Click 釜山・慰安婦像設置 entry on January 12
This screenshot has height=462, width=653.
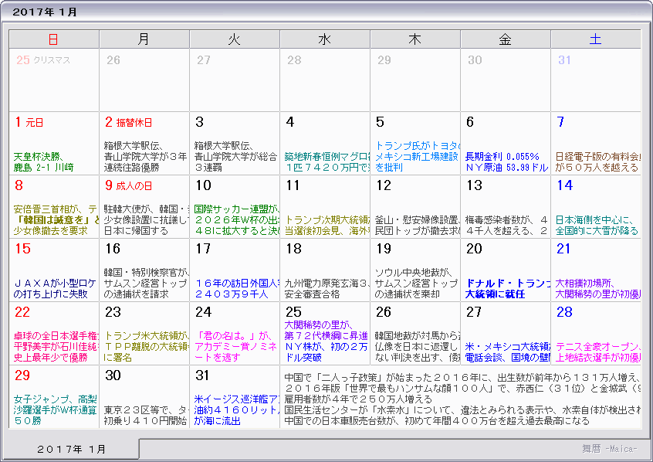[x=418, y=226]
